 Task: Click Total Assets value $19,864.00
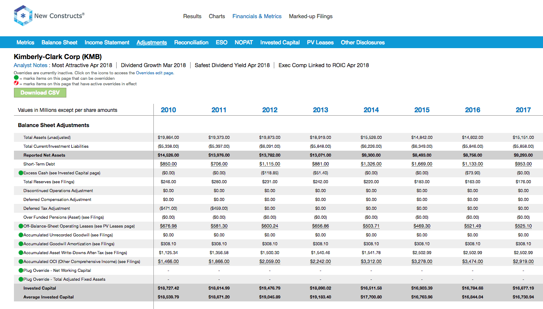click(168, 138)
